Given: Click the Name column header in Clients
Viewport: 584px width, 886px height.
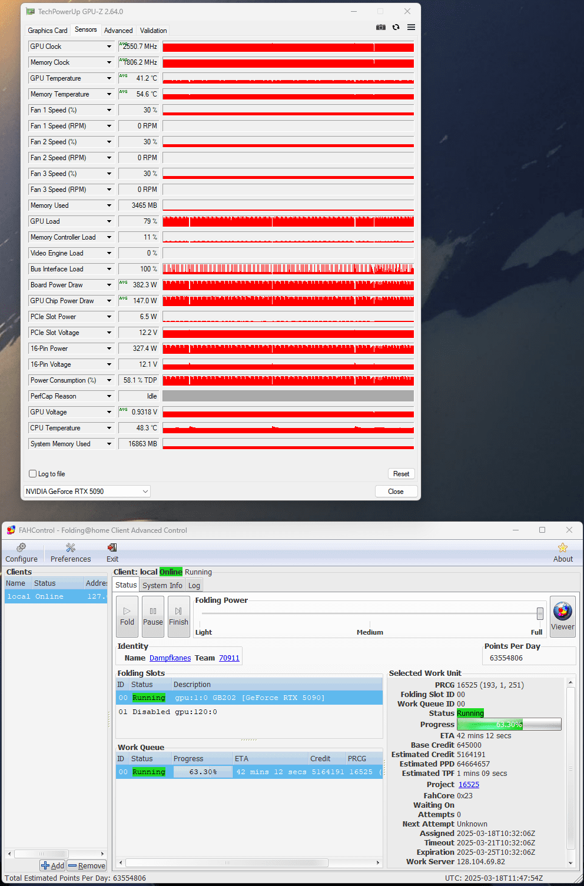Looking at the screenshot, I should coord(18,583).
